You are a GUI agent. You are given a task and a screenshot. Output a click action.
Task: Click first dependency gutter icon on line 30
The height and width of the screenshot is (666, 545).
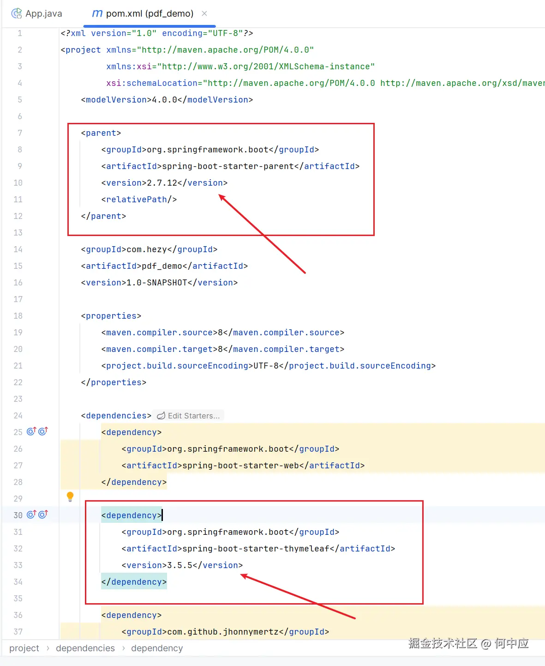tap(31, 515)
